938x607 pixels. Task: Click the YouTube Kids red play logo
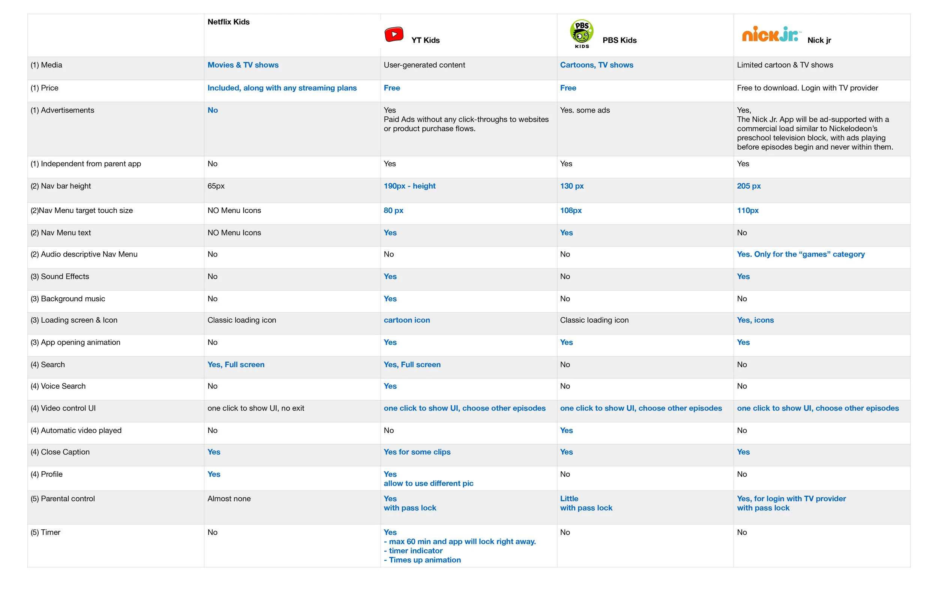click(x=394, y=34)
